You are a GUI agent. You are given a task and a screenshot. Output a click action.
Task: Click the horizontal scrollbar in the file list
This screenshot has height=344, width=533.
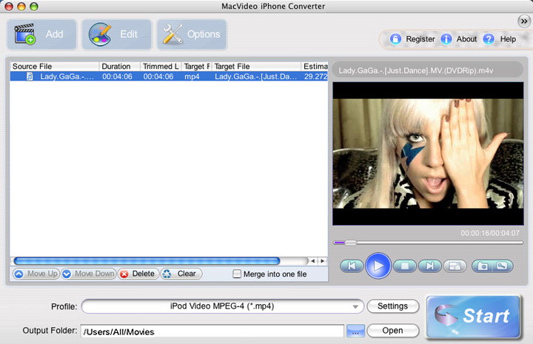click(x=147, y=261)
